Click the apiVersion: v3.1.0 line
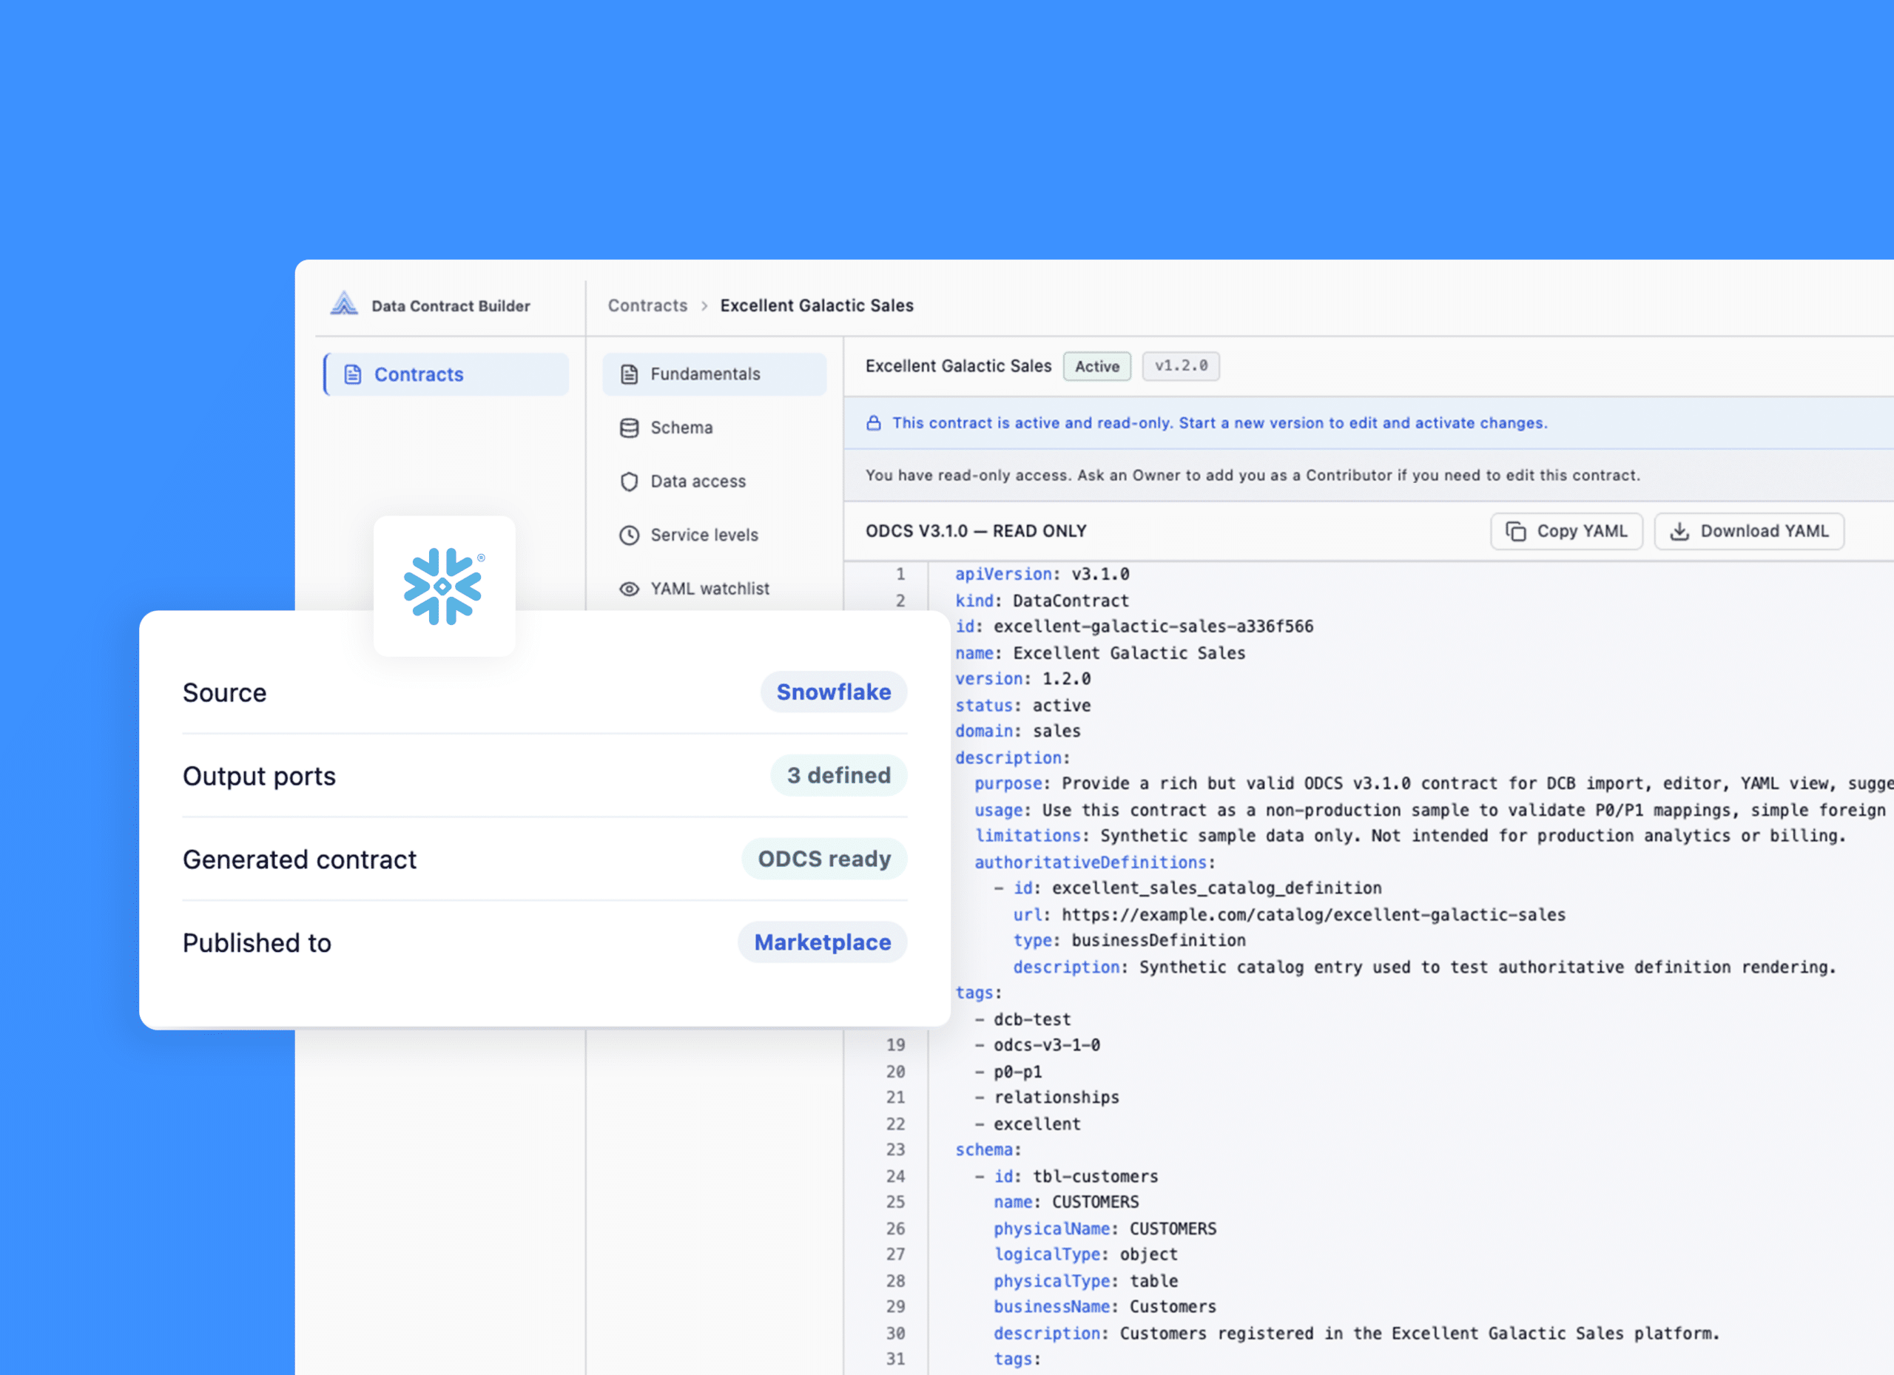 click(1042, 575)
